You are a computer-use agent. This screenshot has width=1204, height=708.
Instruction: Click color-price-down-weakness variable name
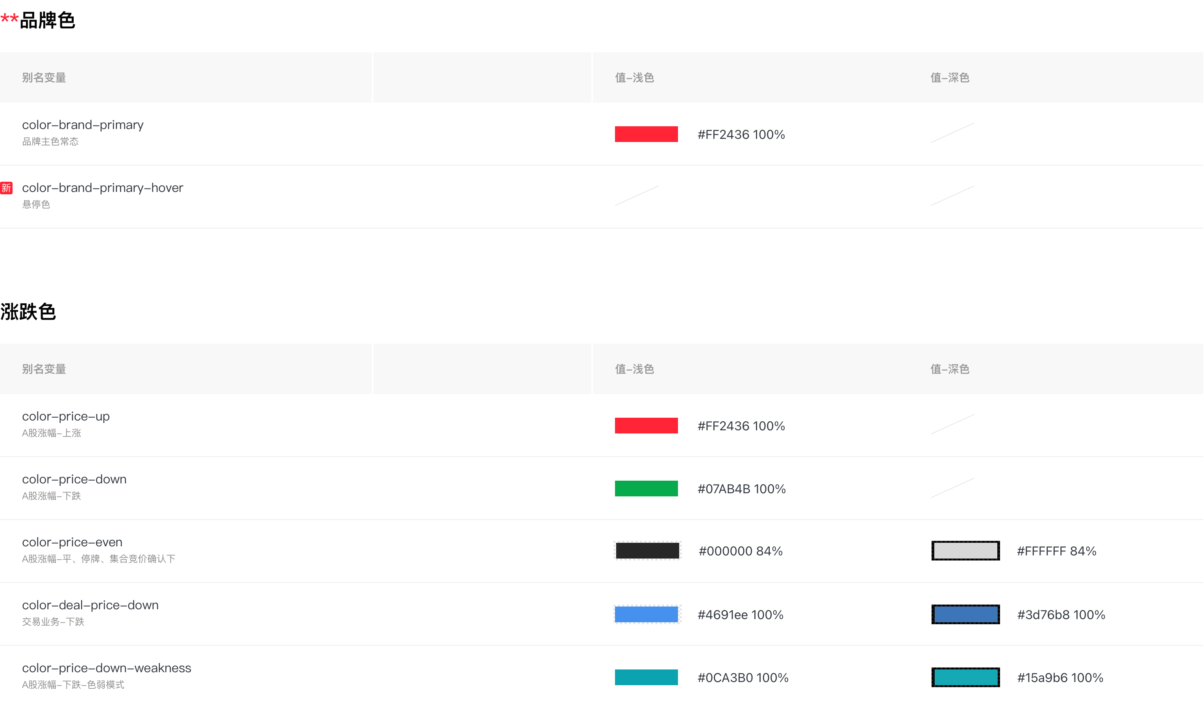click(107, 668)
